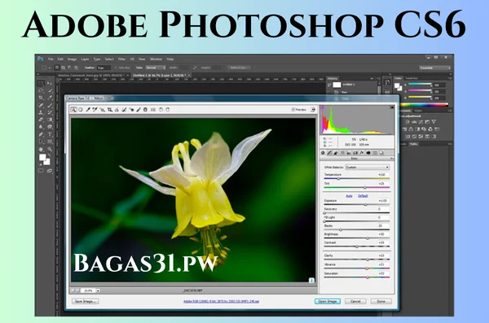Open the Paths panel flyout menu
The image size is (489, 323).
pos(449,144)
